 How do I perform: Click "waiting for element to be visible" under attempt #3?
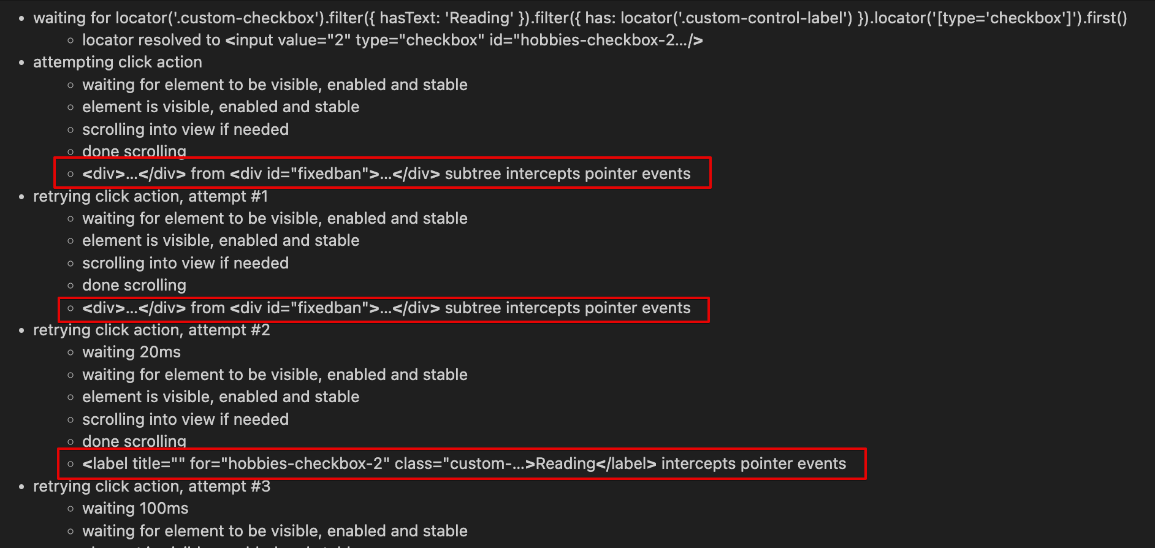275,531
